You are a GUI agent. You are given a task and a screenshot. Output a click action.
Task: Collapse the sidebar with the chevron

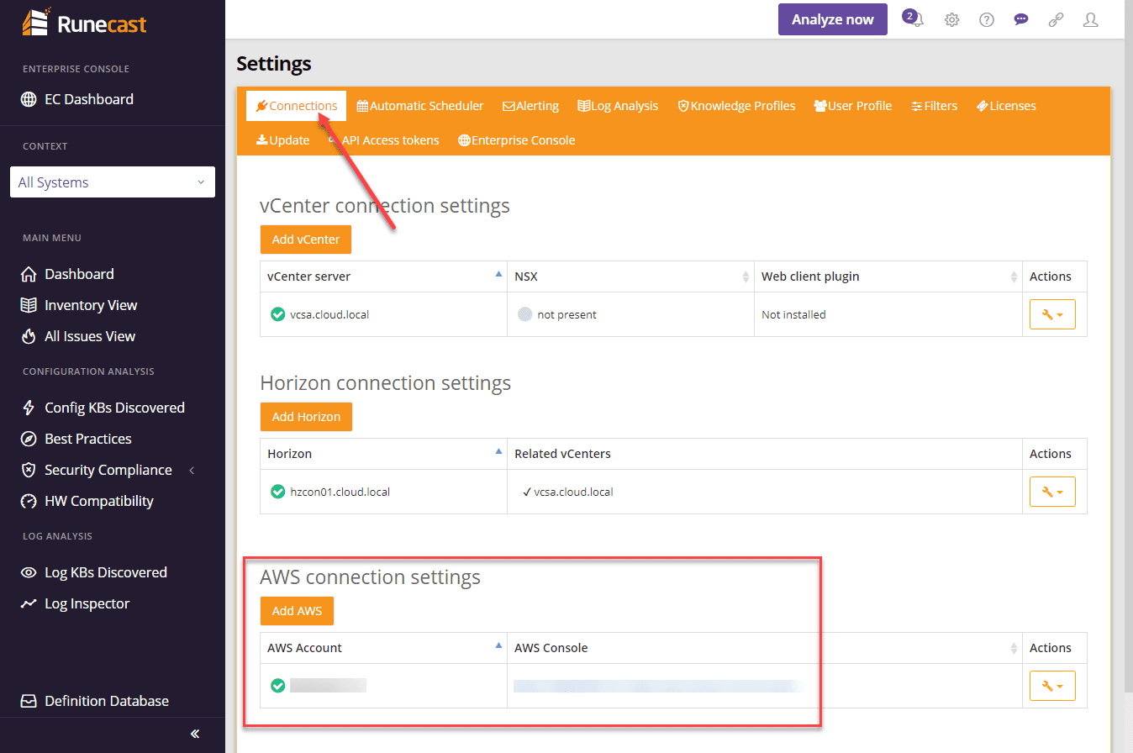coord(194,734)
